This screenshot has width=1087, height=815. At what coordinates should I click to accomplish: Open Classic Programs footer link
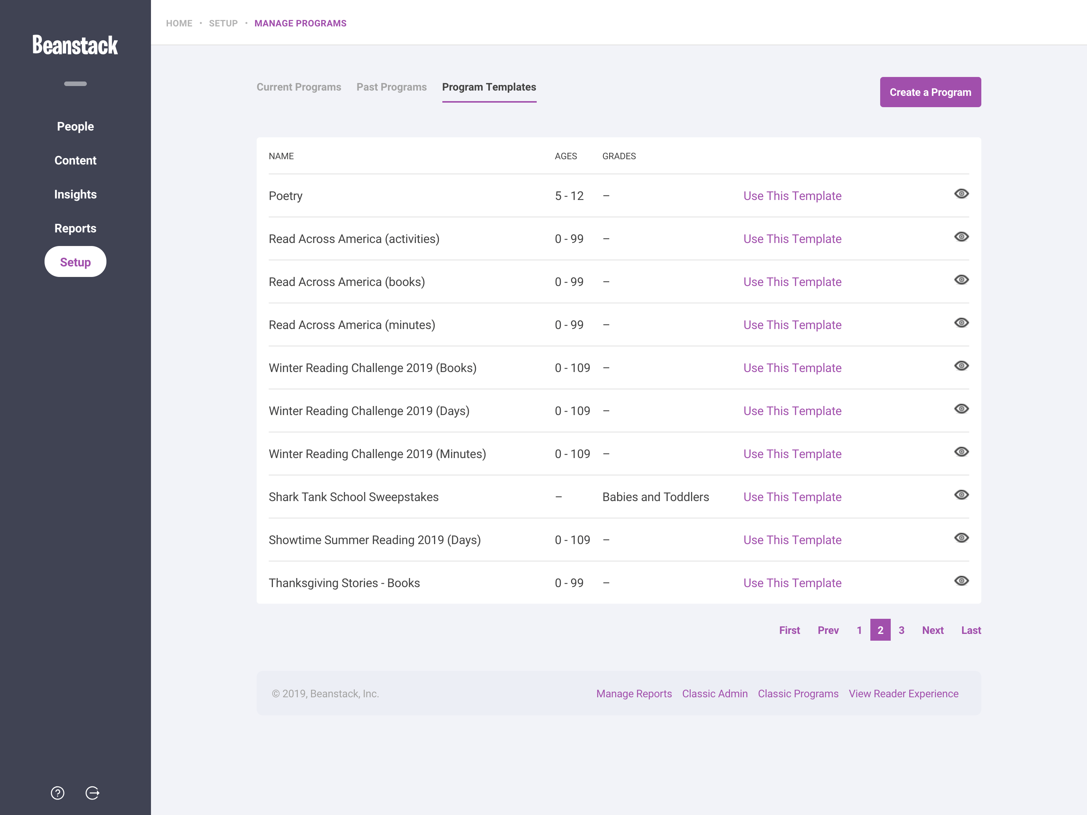tap(798, 694)
